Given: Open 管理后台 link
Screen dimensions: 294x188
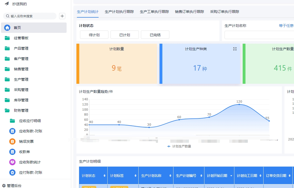Looking at the screenshot, I should tap(14, 186).
